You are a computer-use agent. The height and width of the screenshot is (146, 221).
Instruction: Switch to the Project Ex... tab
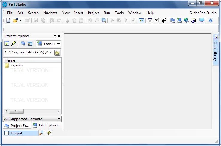click(x=17, y=126)
